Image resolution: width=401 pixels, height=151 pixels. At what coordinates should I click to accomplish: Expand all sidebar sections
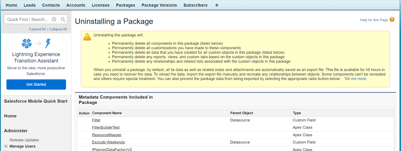[x=37, y=29]
